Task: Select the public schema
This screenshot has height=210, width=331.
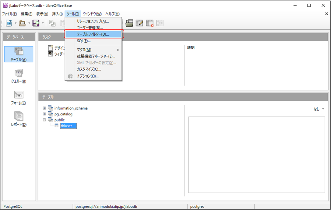Action: (x=59, y=120)
